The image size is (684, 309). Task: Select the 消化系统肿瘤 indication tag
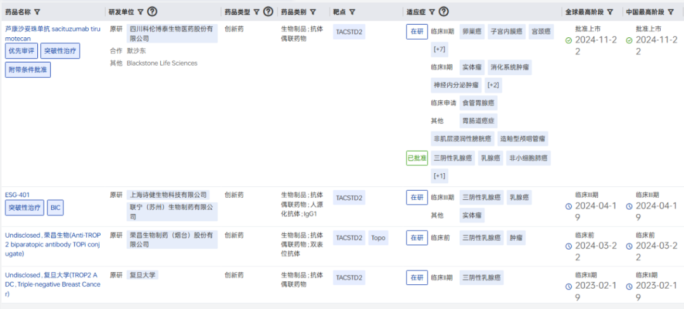pos(509,68)
